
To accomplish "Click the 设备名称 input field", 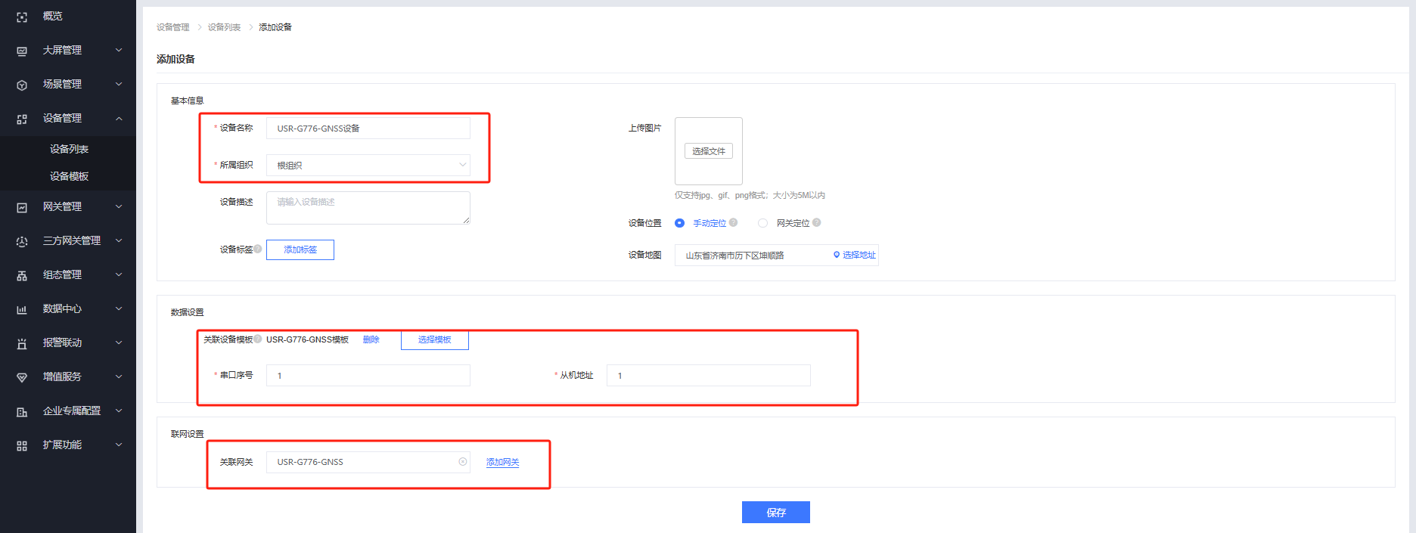I will click(x=368, y=129).
